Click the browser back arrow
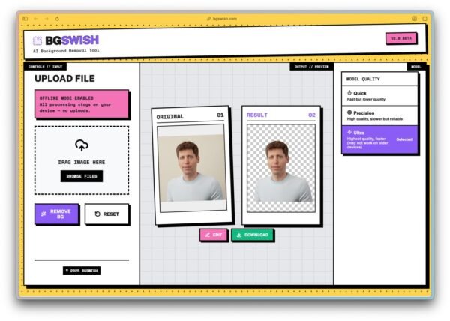Image resolution: width=450 pixels, height=321 pixels. (x=36, y=19)
